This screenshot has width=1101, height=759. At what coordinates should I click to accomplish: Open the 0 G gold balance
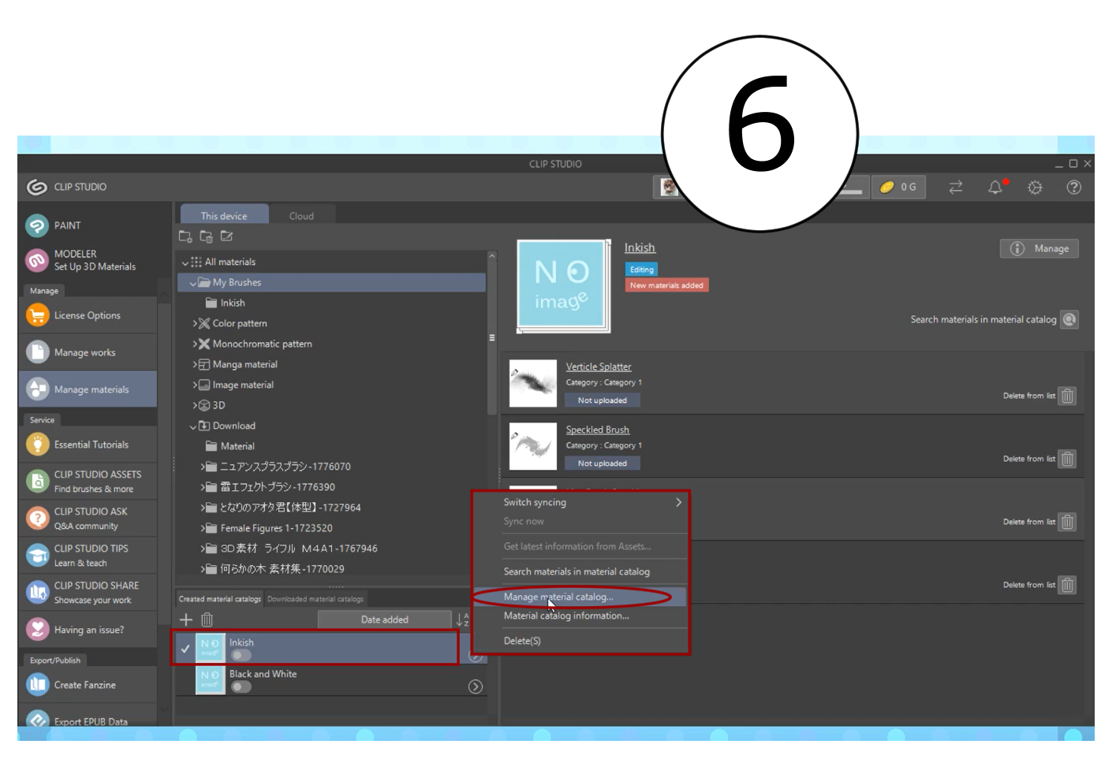[x=898, y=187]
